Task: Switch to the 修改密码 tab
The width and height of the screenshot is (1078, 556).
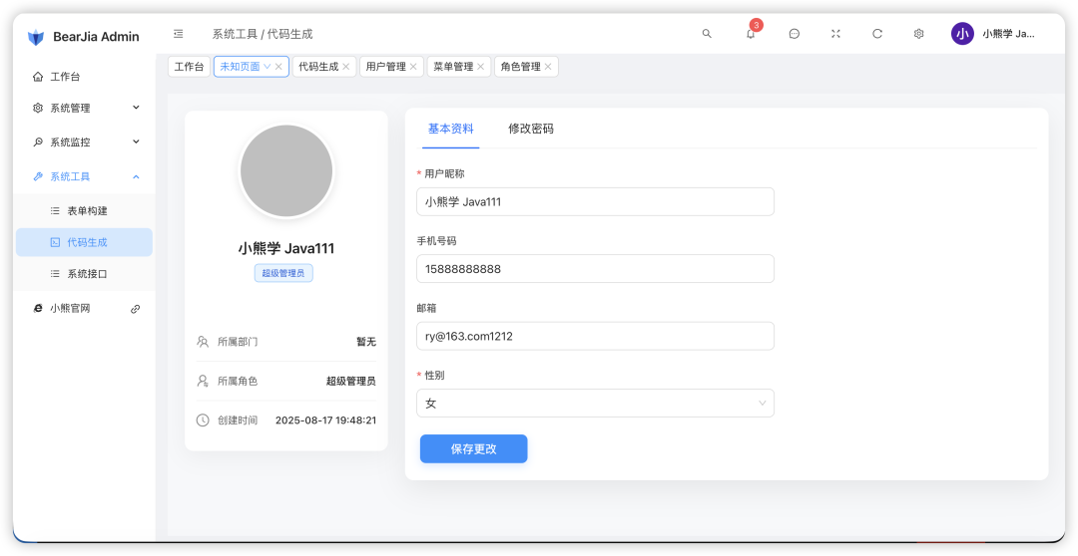Action: click(x=530, y=129)
